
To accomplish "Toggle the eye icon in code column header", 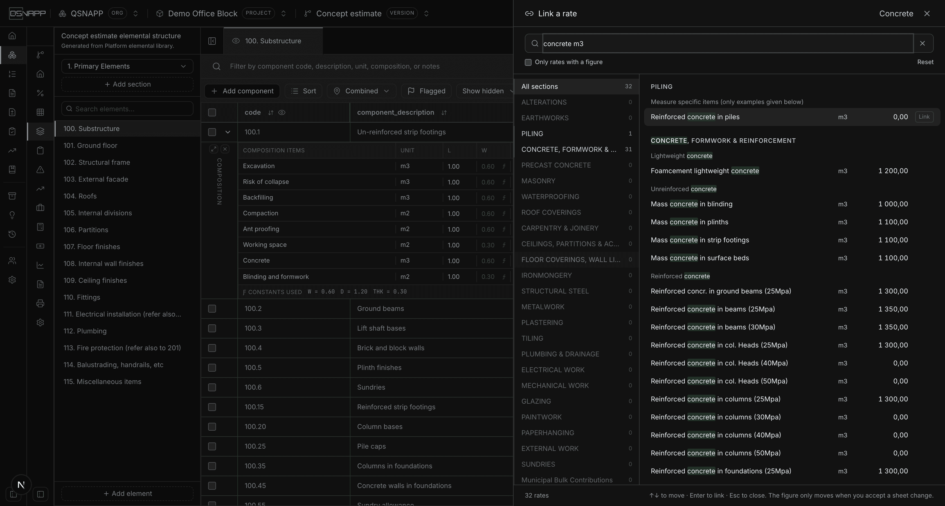I will [x=282, y=112].
